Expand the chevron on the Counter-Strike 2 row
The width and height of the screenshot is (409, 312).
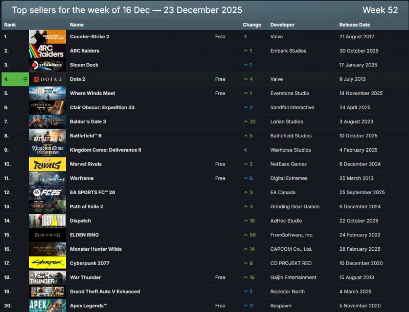point(246,37)
